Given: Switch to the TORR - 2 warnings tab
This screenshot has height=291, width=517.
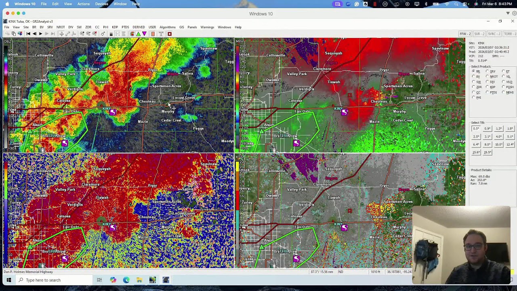Looking at the screenshot, I should click(x=509, y=34).
